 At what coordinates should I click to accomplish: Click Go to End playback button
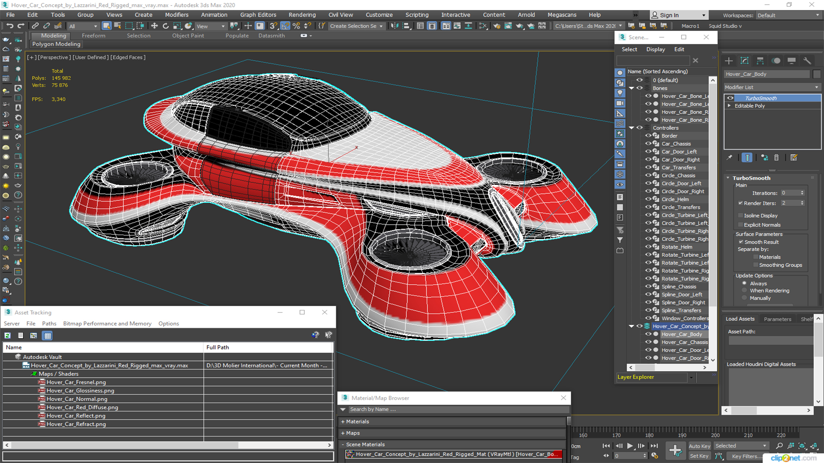[654, 446]
